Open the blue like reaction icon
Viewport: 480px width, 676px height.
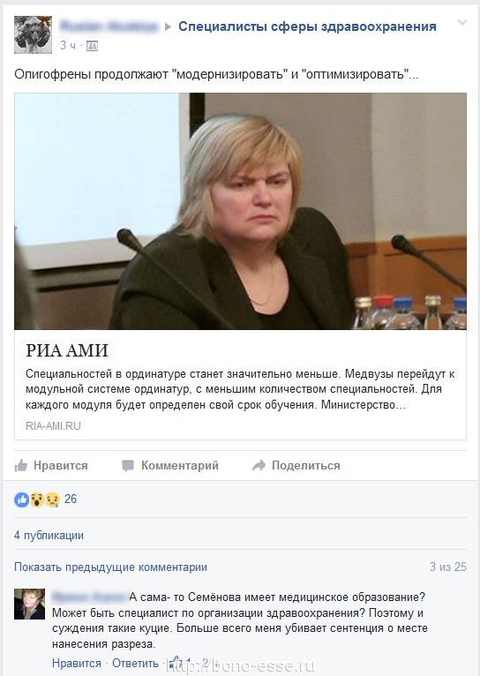coord(21,499)
